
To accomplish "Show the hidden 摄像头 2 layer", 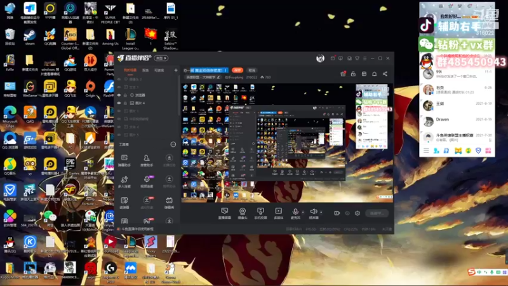I will coord(119,79).
